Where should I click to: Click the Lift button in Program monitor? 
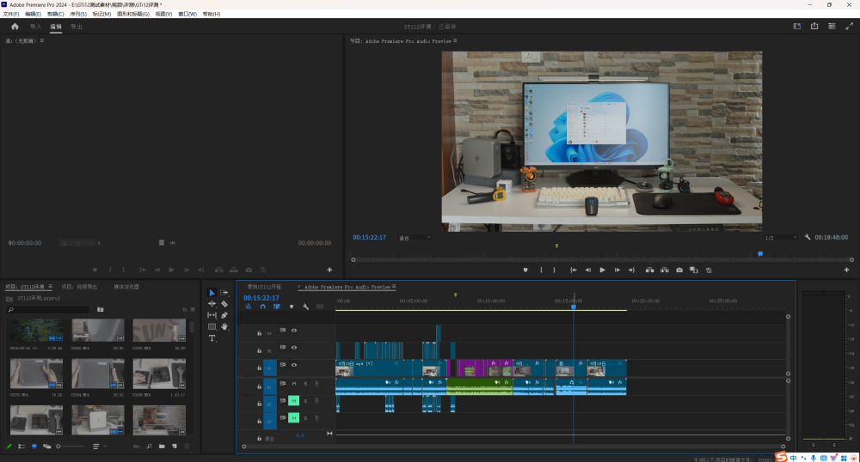coord(650,270)
